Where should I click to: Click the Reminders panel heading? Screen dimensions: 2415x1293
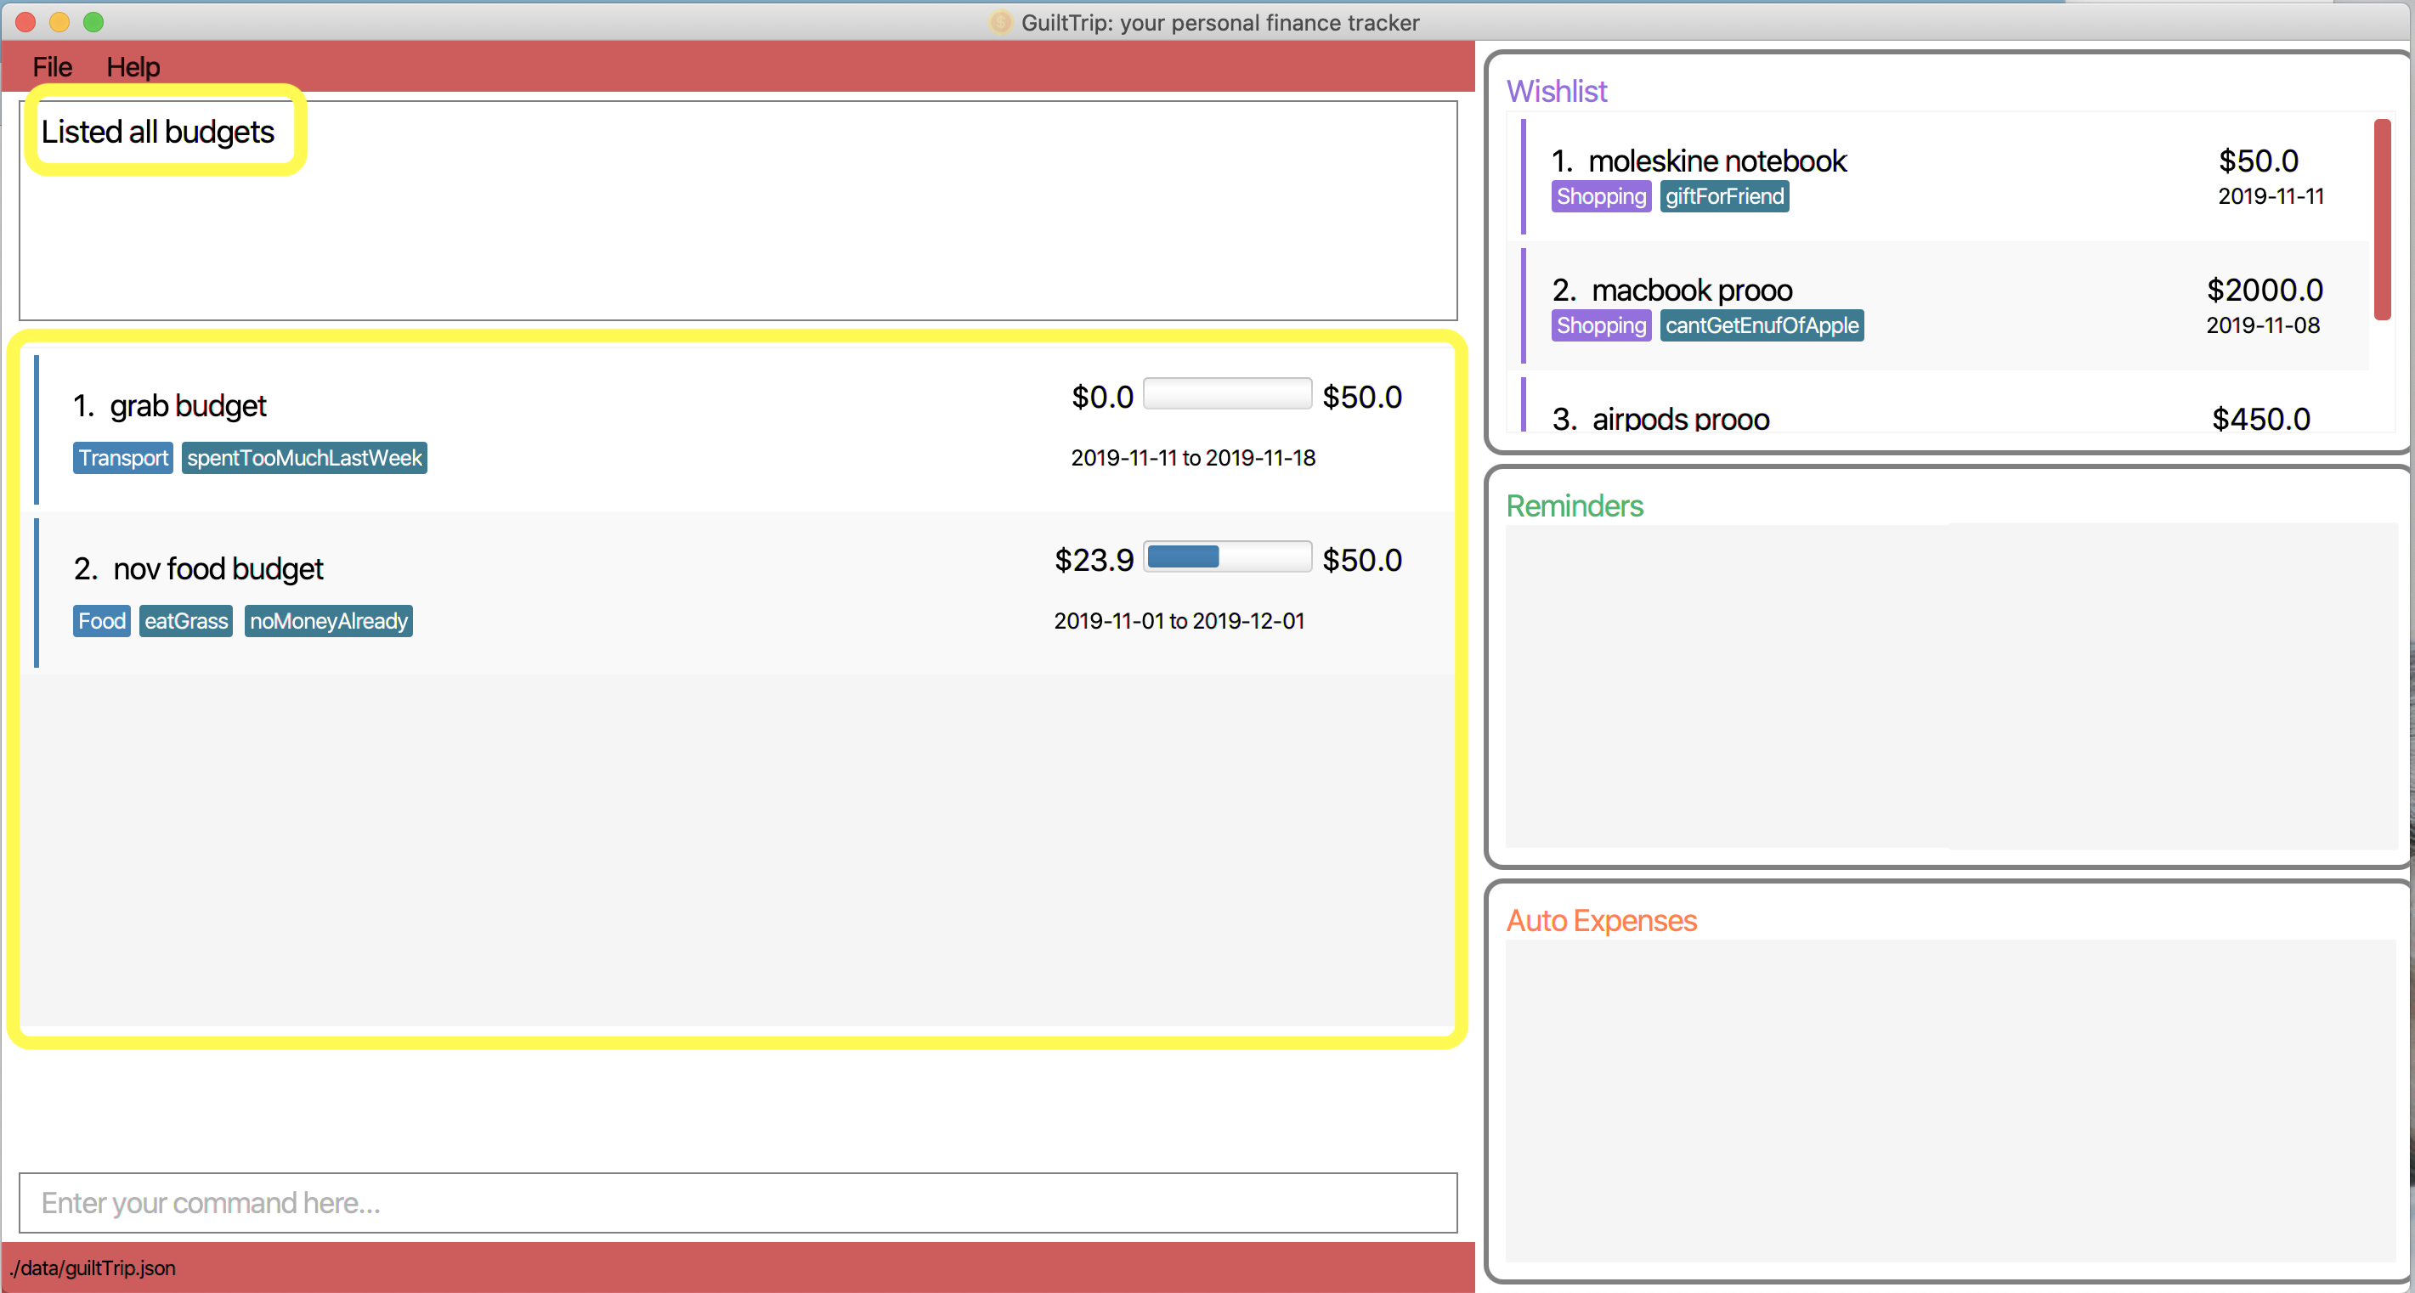(1574, 507)
